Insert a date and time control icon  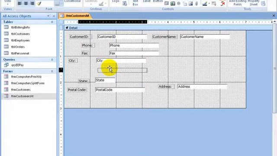[x=125, y=3]
